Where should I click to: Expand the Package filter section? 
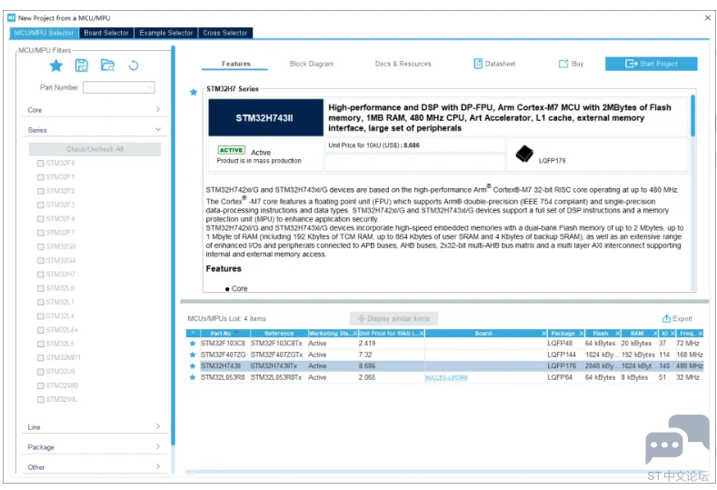click(95, 447)
